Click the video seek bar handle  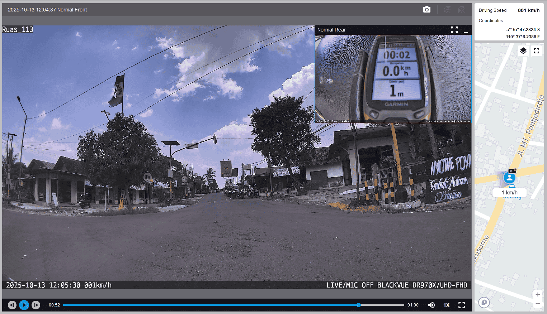tap(358, 305)
